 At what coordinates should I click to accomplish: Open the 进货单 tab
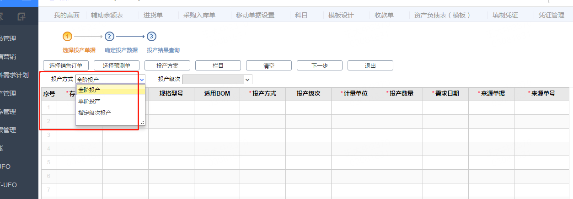click(153, 15)
